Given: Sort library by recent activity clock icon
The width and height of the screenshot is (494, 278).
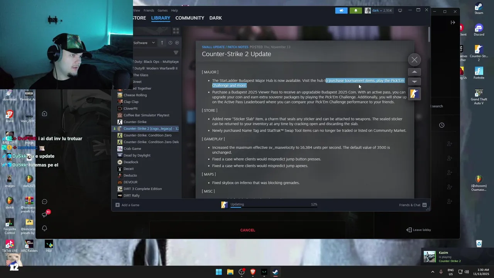Looking at the screenshot, I should click(170, 43).
